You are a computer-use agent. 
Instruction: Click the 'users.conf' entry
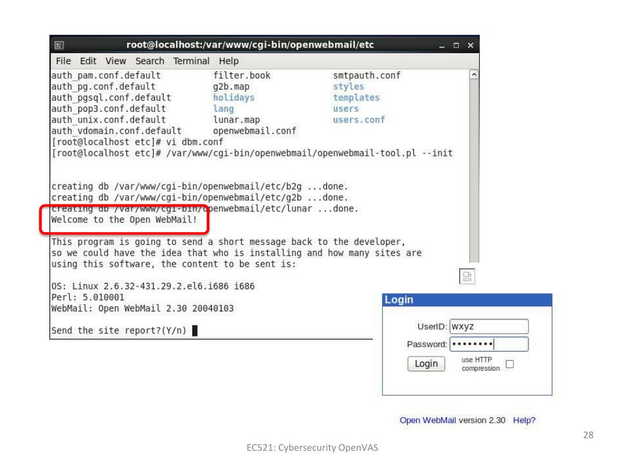coord(359,120)
